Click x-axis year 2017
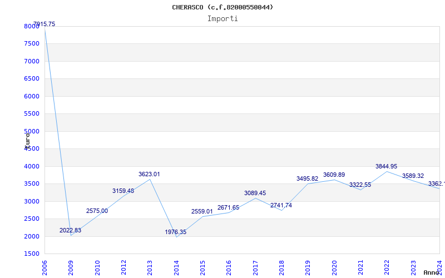This screenshot has height=278, width=445. (255, 268)
